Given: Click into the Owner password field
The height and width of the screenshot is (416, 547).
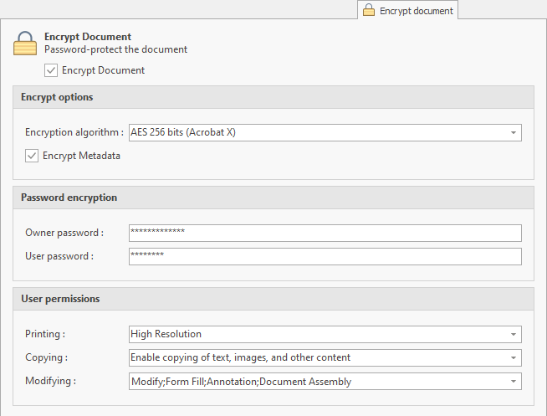Looking at the screenshot, I should pos(325,234).
